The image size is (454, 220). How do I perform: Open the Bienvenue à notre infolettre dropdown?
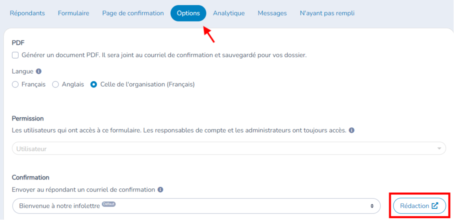pos(196,206)
